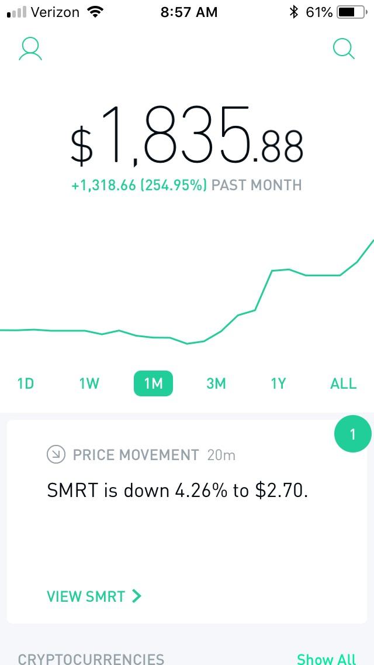Enable the ALL time range view
Viewport: 374px width, 665px height.
pos(343,383)
